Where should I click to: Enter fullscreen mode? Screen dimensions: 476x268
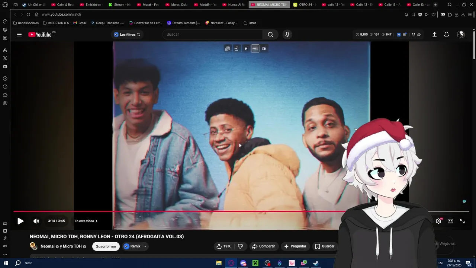(x=462, y=221)
